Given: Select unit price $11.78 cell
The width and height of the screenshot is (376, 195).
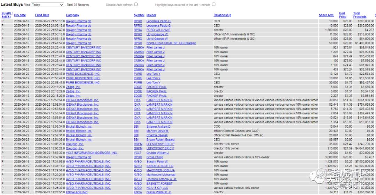Looking at the screenshot, I should click(348, 192).
